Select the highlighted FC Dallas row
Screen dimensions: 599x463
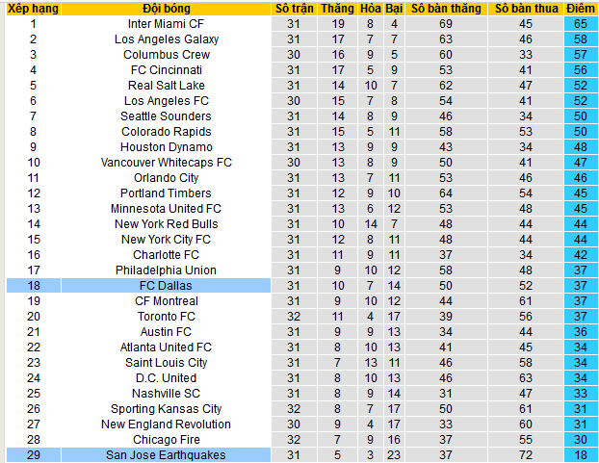point(166,285)
